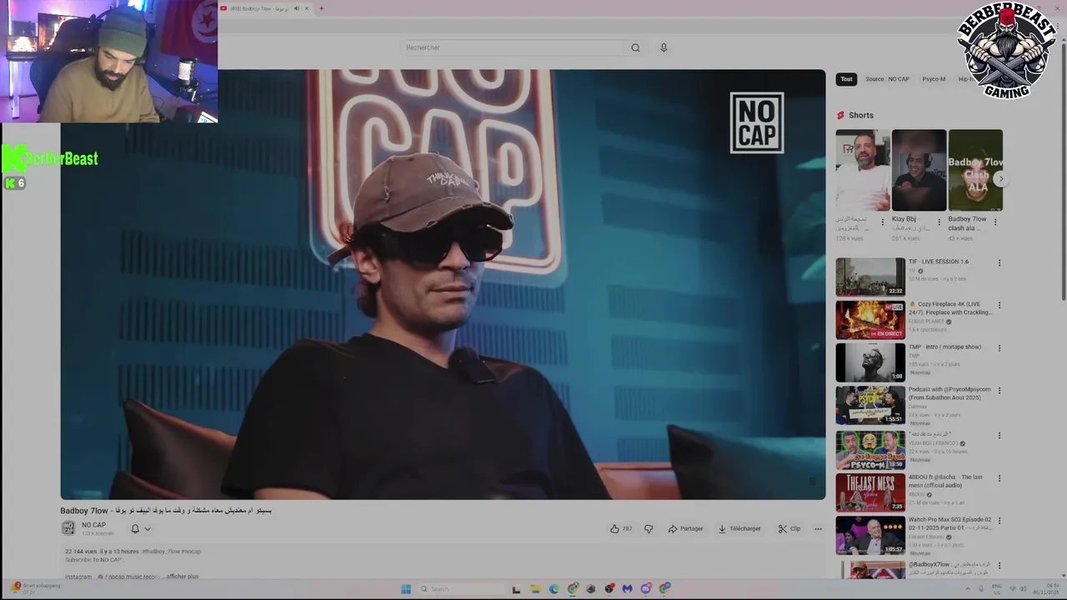1067x600 pixels.
Task: Select the Source : NO CAP chip
Action: click(x=887, y=79)
